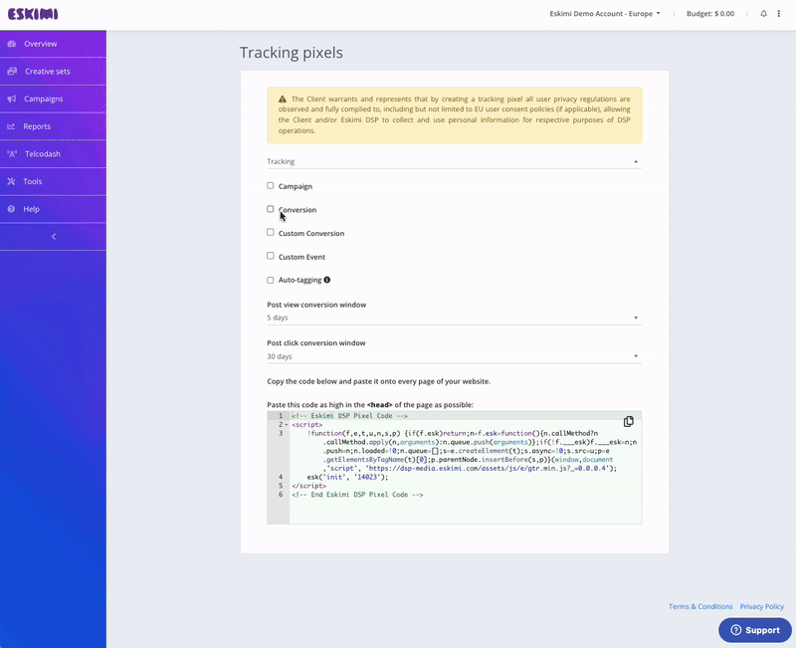Go to Overview in the sidebar
Image resolution: width=796 pixels, height=648 pixels.
point(53,44)
